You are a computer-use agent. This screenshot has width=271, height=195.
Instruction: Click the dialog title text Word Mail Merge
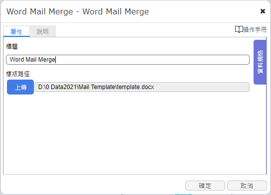[78, 12]
